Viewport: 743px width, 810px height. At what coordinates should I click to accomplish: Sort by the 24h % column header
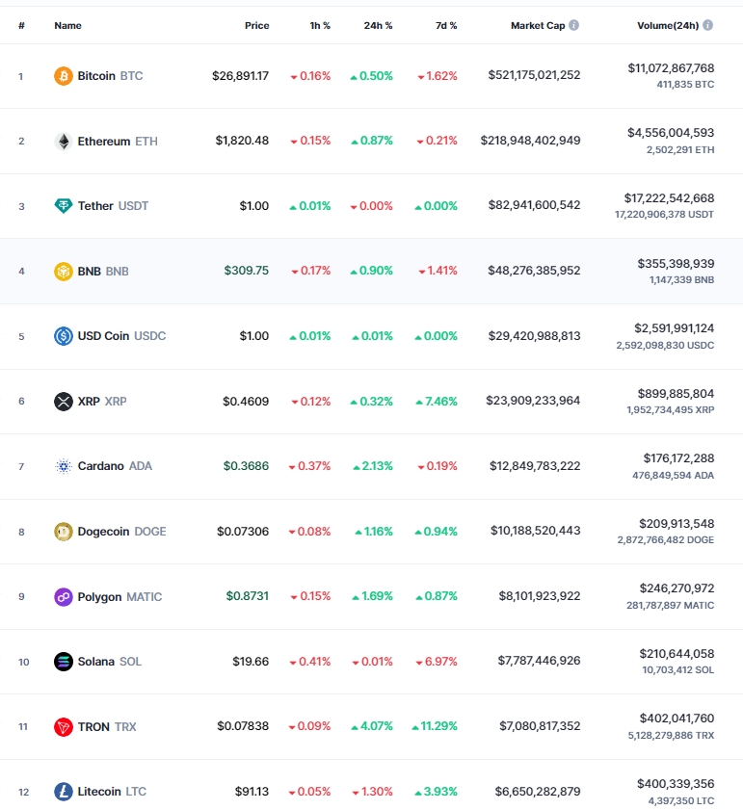tap(378, 25)
